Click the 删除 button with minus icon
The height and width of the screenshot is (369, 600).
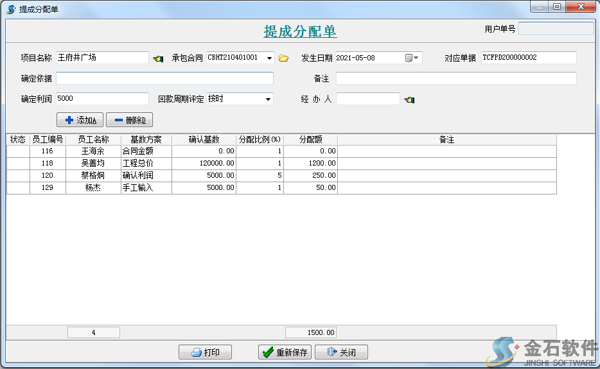click(x=129, y=120)
